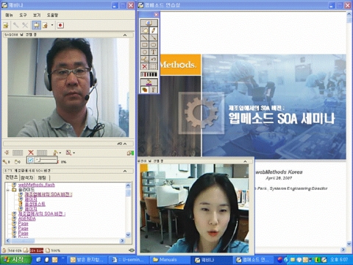Open the 보기 menu
The image size is (353, 265).
point(37,15)
